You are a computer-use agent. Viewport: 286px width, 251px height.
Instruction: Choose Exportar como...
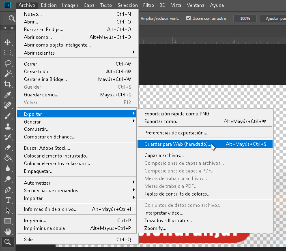coord(205,121)
